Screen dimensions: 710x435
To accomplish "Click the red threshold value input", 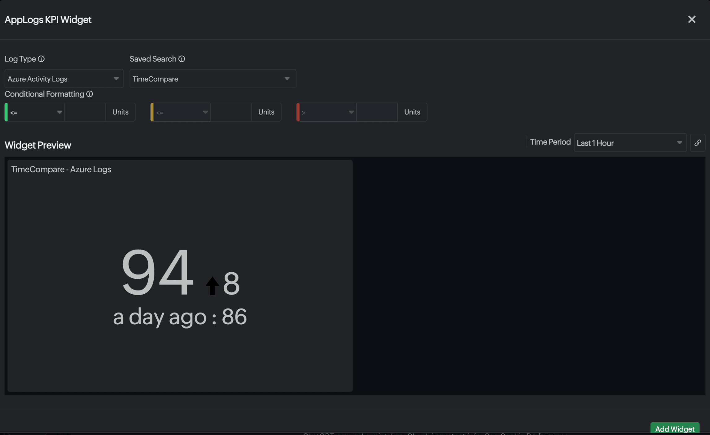I will click(377, 112).
